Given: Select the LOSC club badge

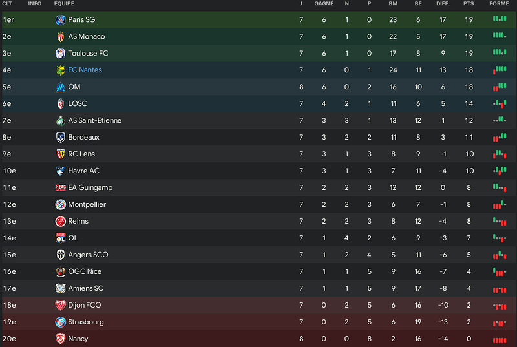Looking at the screenshot, I should pos(60,104).
